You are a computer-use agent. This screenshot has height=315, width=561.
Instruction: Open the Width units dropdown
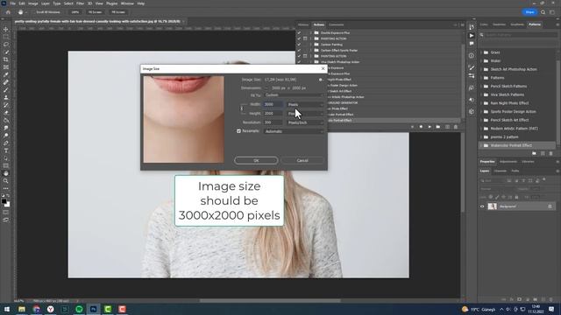[x=305, y=105]
